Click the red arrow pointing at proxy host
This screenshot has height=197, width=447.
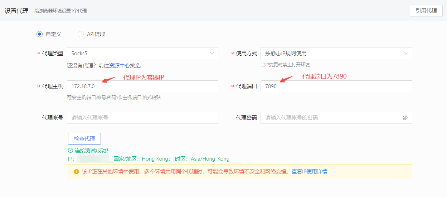coord(108,80)
